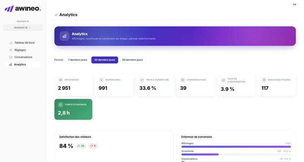Click the Analytics banner subtitle text

114,39
